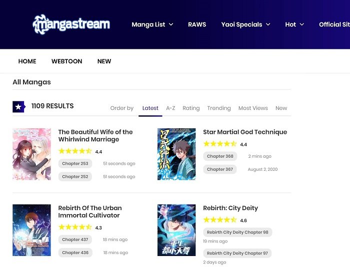The height and width of the screenshot is (267, 350).
Task: Click the star rating of Beautiful Wife of the Whirlwind Marriage
Action: (x=75, y=151)
